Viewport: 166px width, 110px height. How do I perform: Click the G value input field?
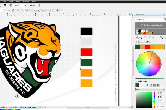162,97
